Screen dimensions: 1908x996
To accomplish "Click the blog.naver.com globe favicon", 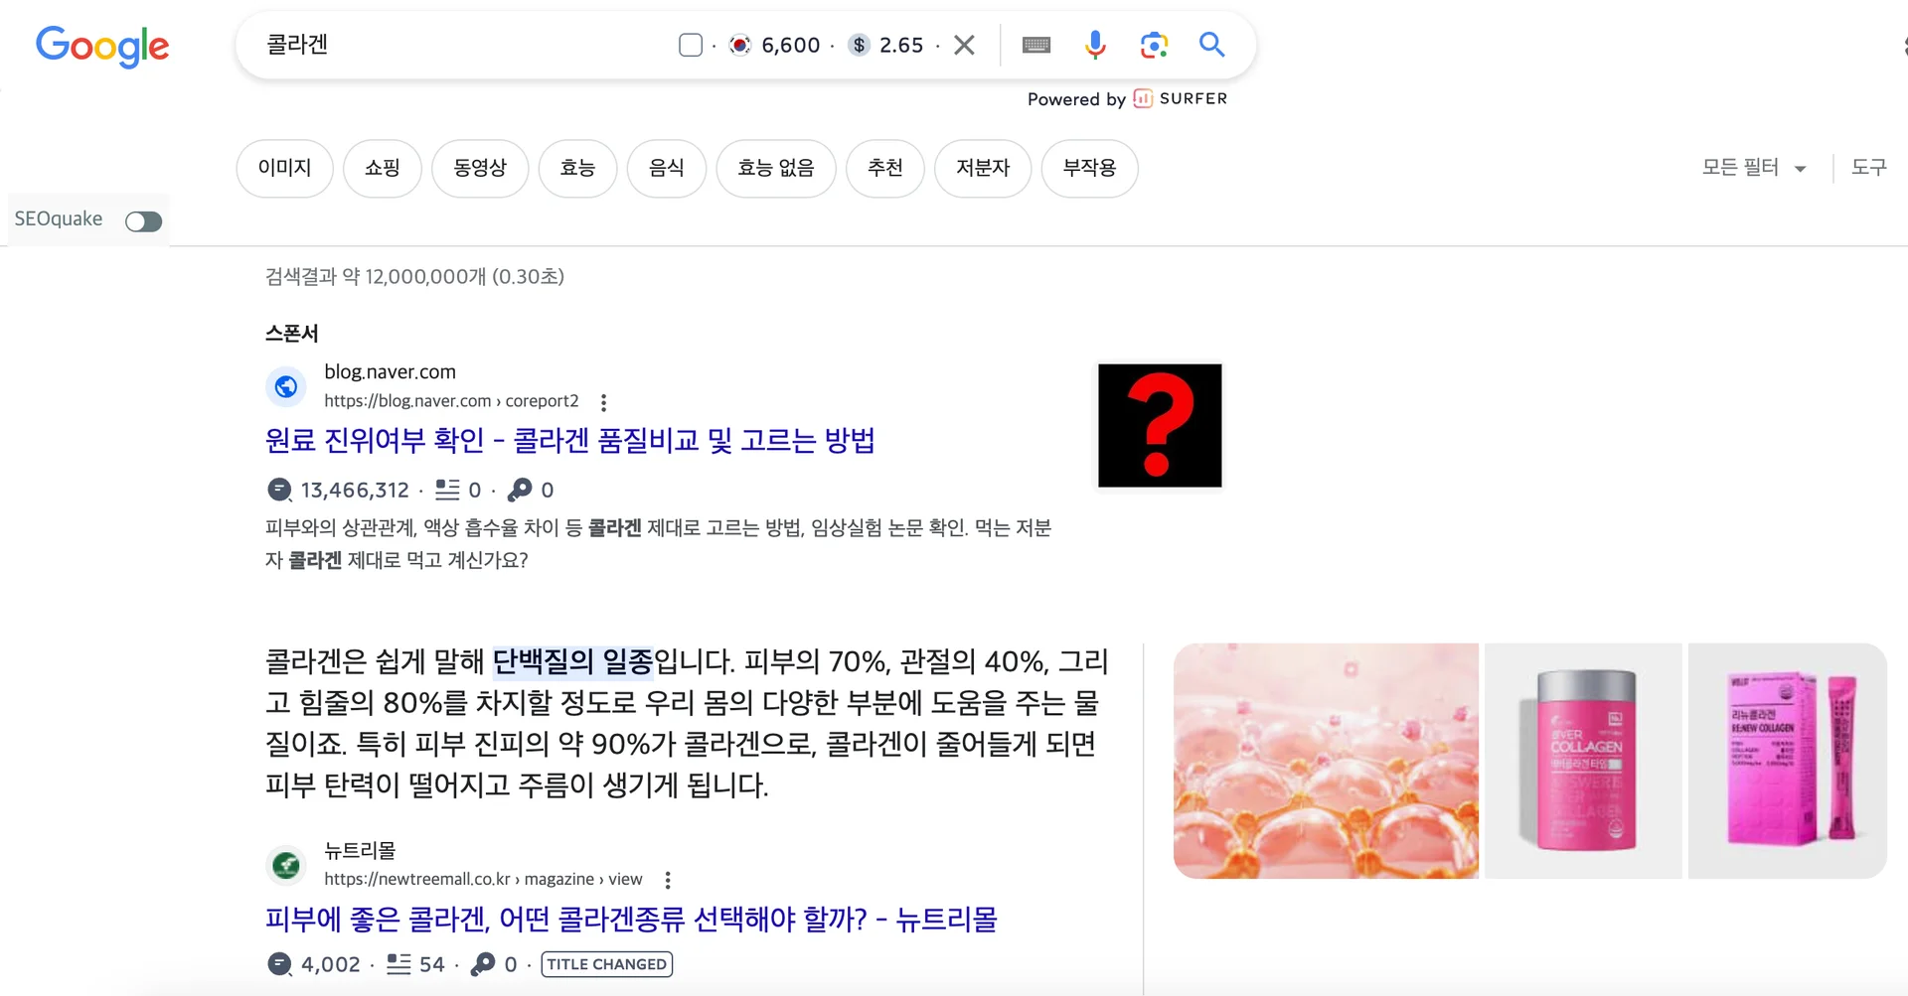I will coord(286,386).
